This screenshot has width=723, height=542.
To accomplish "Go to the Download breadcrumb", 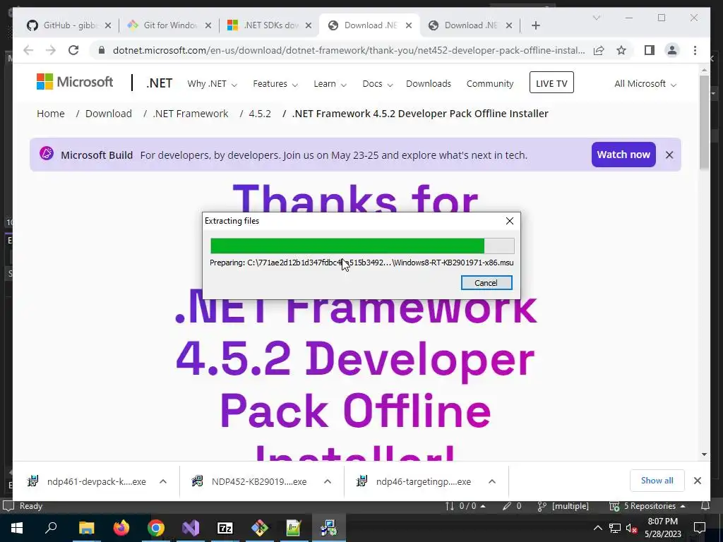I will (108, 114).
